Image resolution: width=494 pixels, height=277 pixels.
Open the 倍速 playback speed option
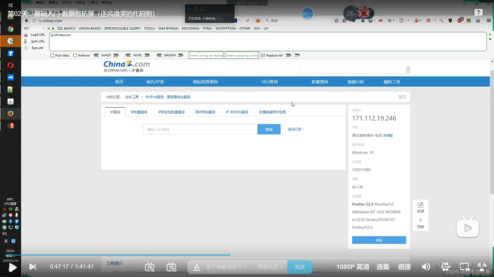tap(404, 267)
